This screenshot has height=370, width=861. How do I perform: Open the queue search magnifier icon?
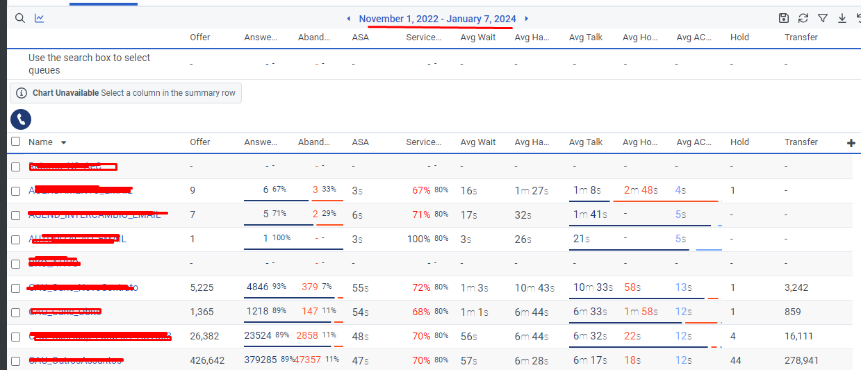click(x=20, y=18)
